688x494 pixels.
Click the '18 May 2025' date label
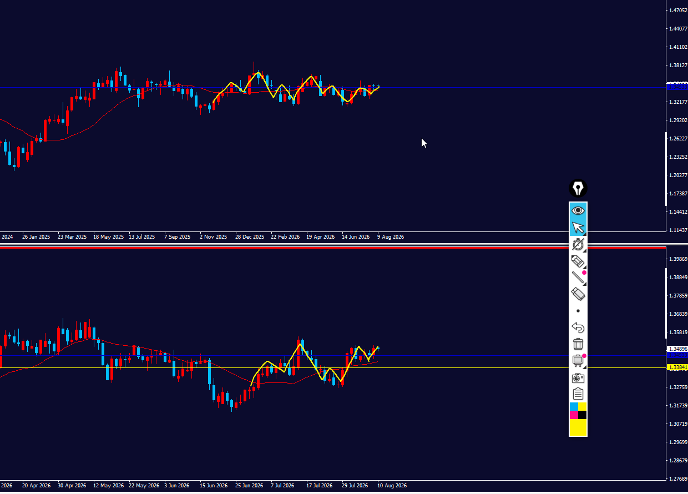[108, 237]
